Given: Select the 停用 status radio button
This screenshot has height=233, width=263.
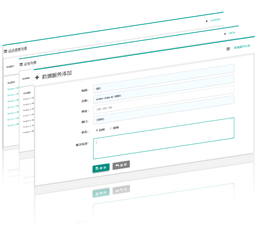Looking at the screenshot, I should [x=111, y=128].
